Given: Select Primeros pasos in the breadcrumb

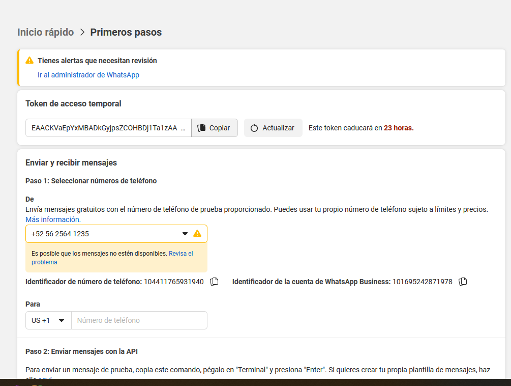Looking at the screenshot, I should click(126, 32).
